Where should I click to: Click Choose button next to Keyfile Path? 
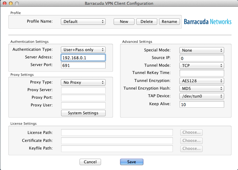point(191,149)
